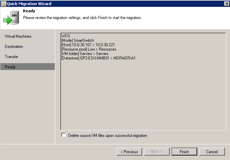Image resolution: width=230 pixels, height=160 pixels.
Task: Click the Datastore GP2-ESXi-NMB01 line
Action: click(98, 58)
